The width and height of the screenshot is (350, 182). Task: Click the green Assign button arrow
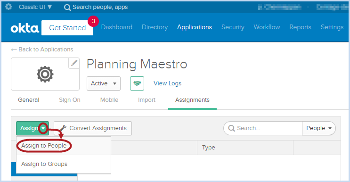43,128
